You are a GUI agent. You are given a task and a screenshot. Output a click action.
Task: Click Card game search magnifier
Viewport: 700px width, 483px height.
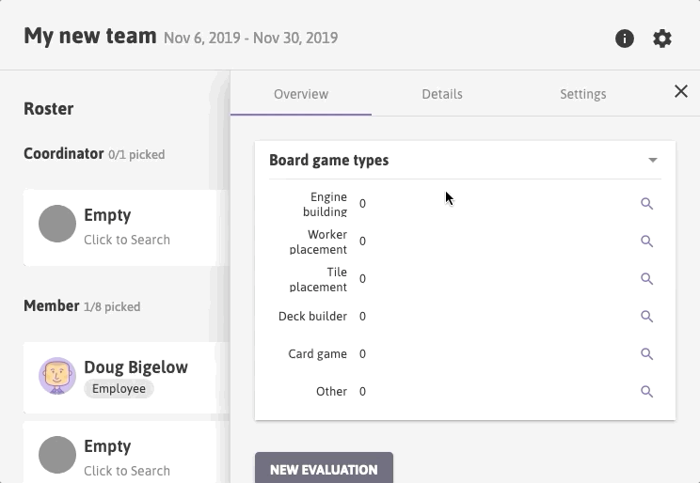647,353
